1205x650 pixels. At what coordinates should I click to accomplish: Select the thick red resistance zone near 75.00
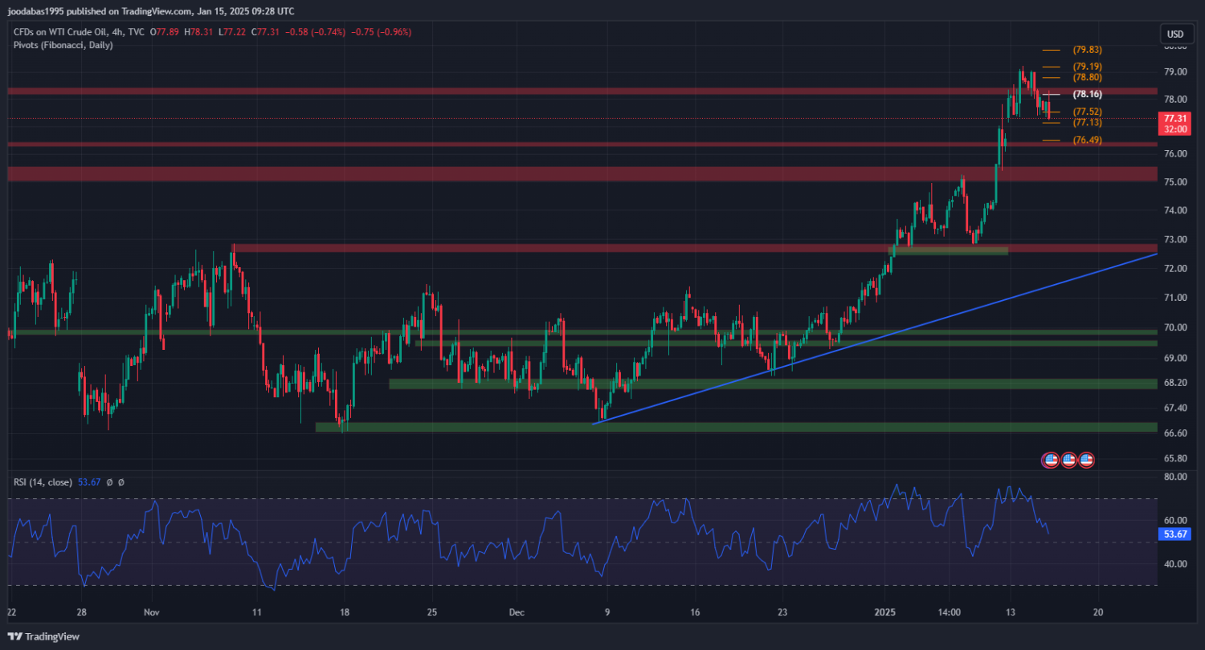[x=582, y=174]
